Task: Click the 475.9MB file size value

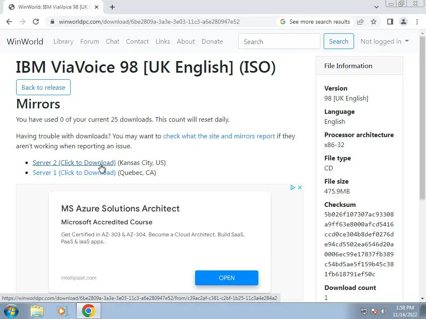Action: point(337,191)
